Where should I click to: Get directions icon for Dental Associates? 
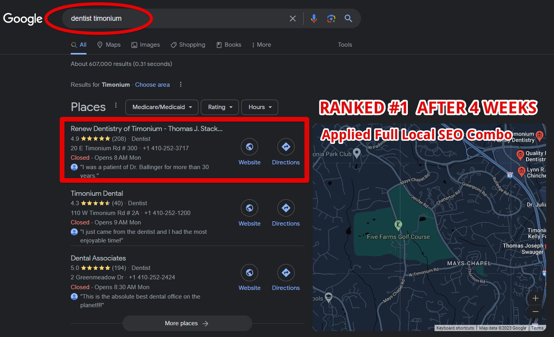[286, 273]
